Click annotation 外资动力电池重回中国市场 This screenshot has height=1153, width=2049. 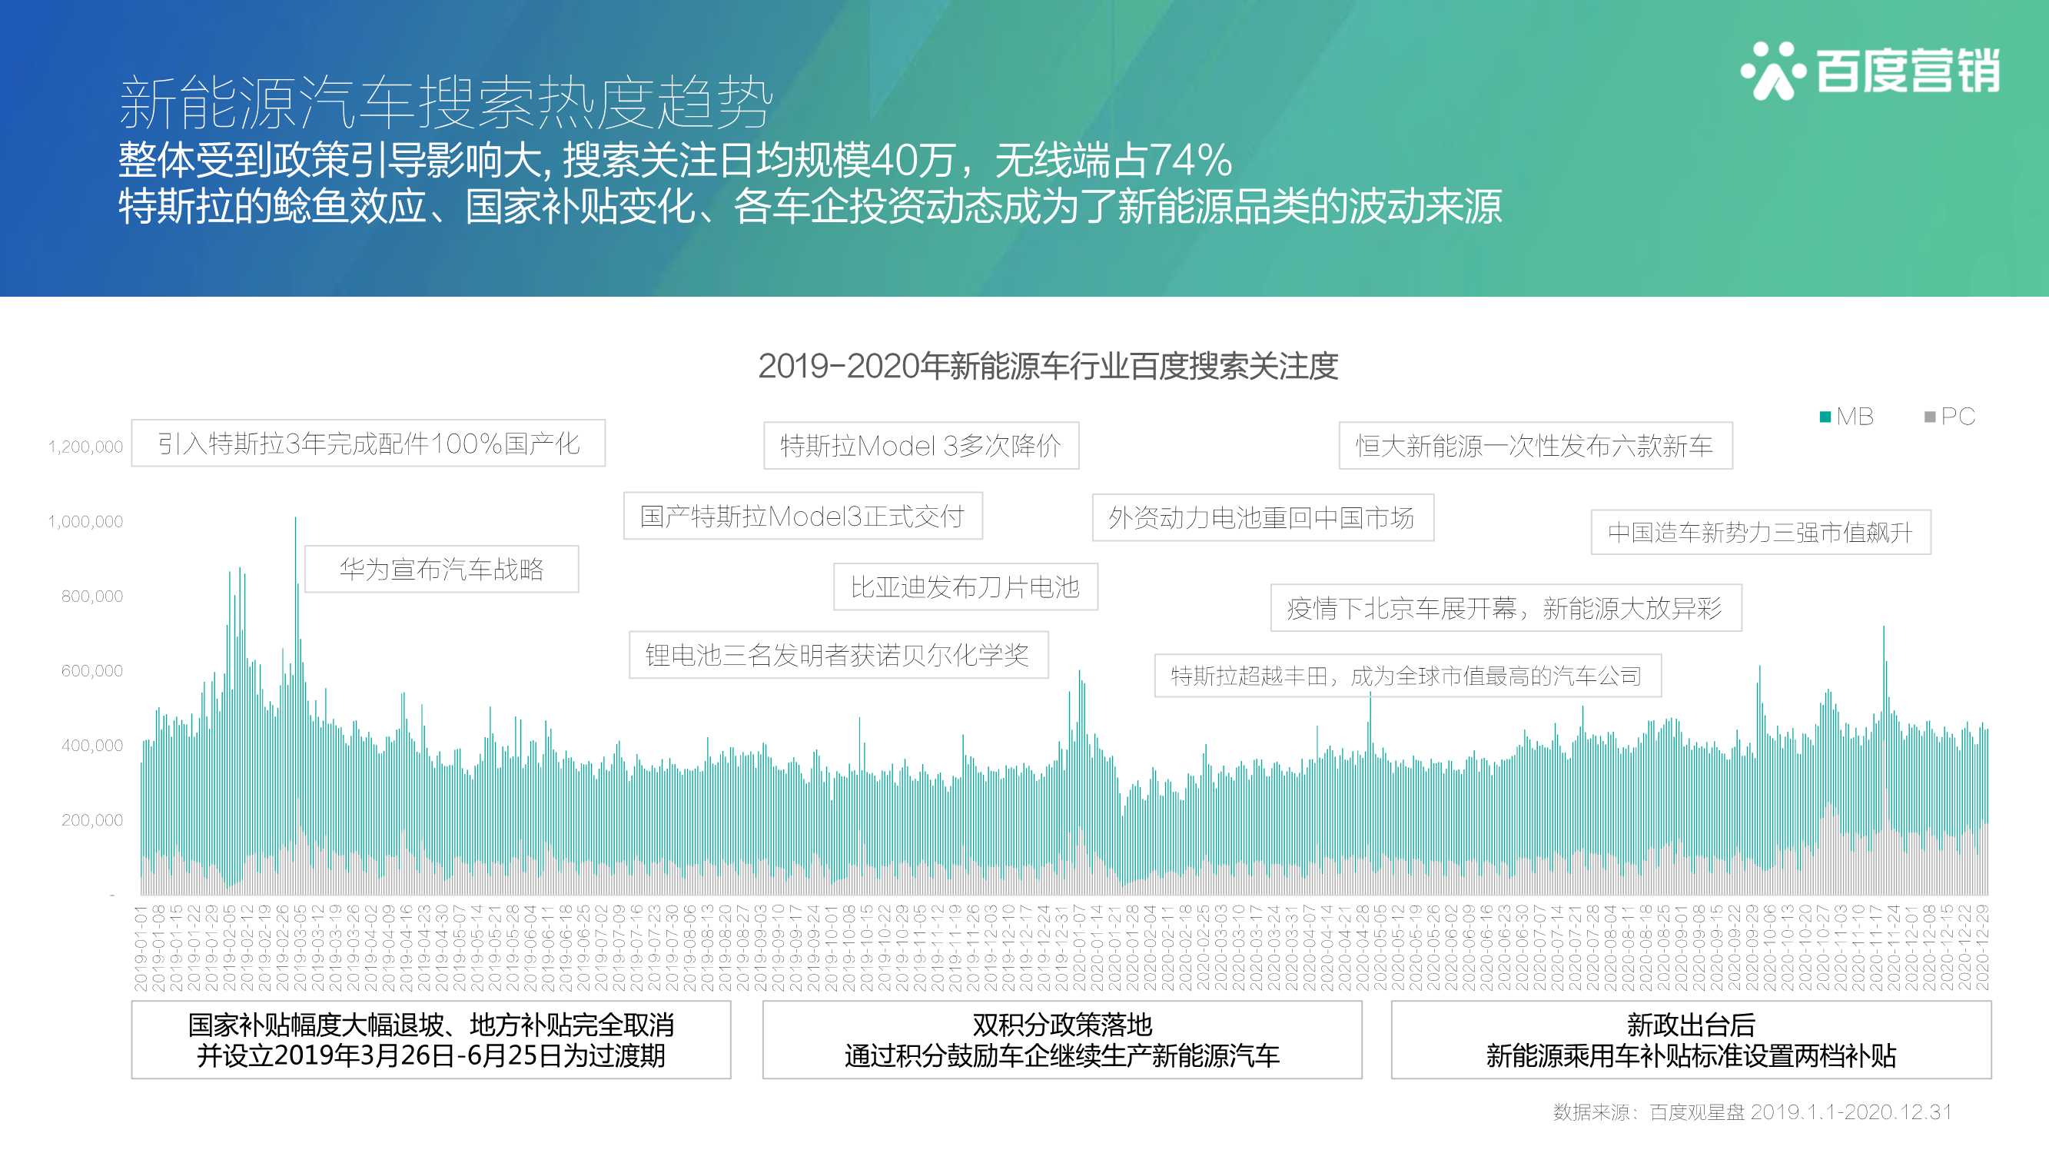coord(1262,518)
